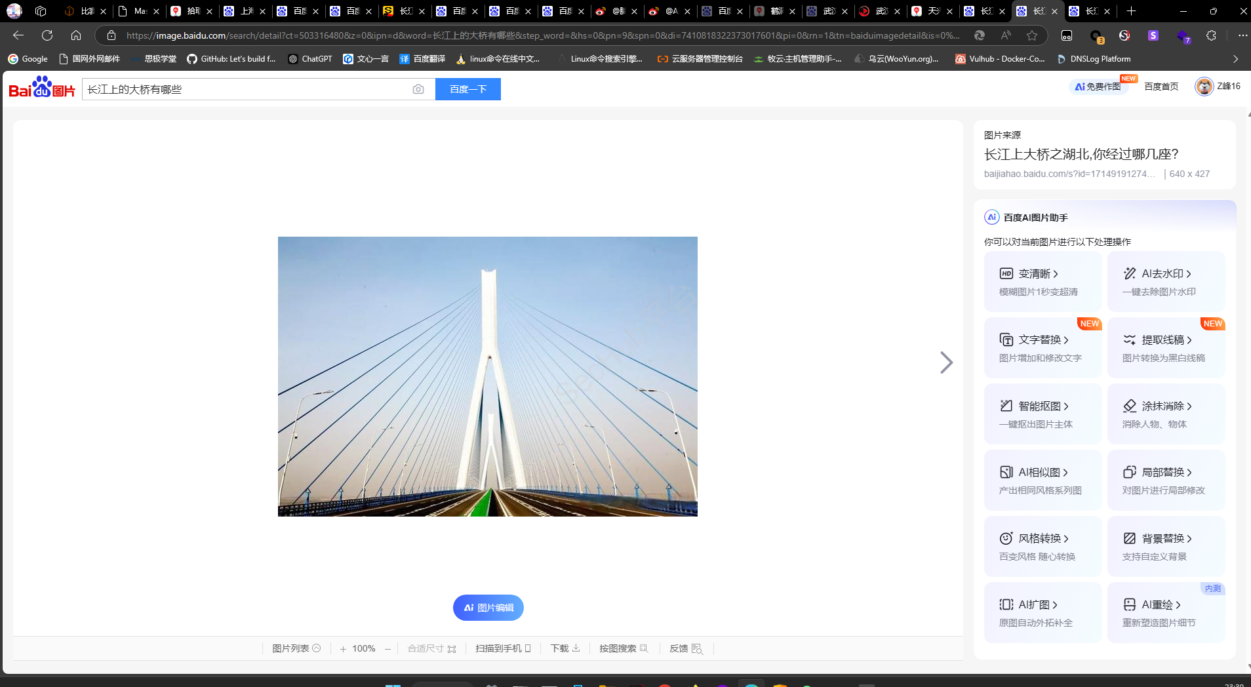Open DNSLog Platform bookmark
Image resolution: width=1251 pixels, height=687 pixels.
pos(1094,59)
